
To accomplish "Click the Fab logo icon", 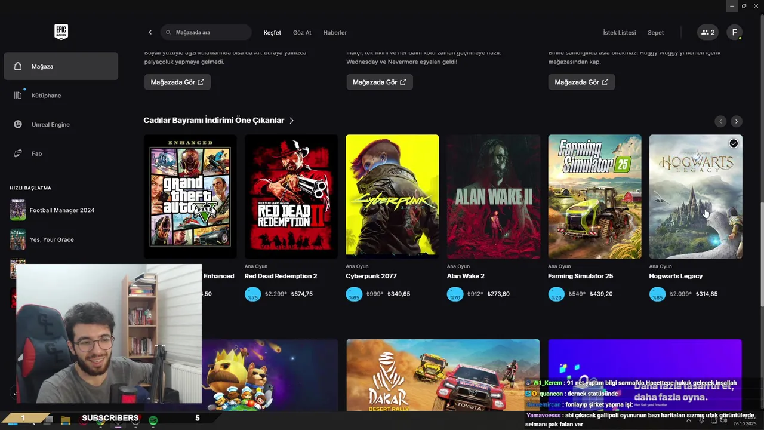I will pyautogui.click(x=18, y=153).
